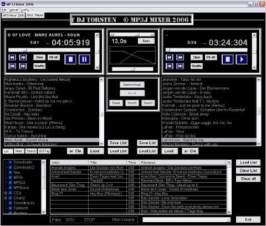266x226 pixels.
Task: Click the MP3s2 folder icon
Action: tap(11, 182)
